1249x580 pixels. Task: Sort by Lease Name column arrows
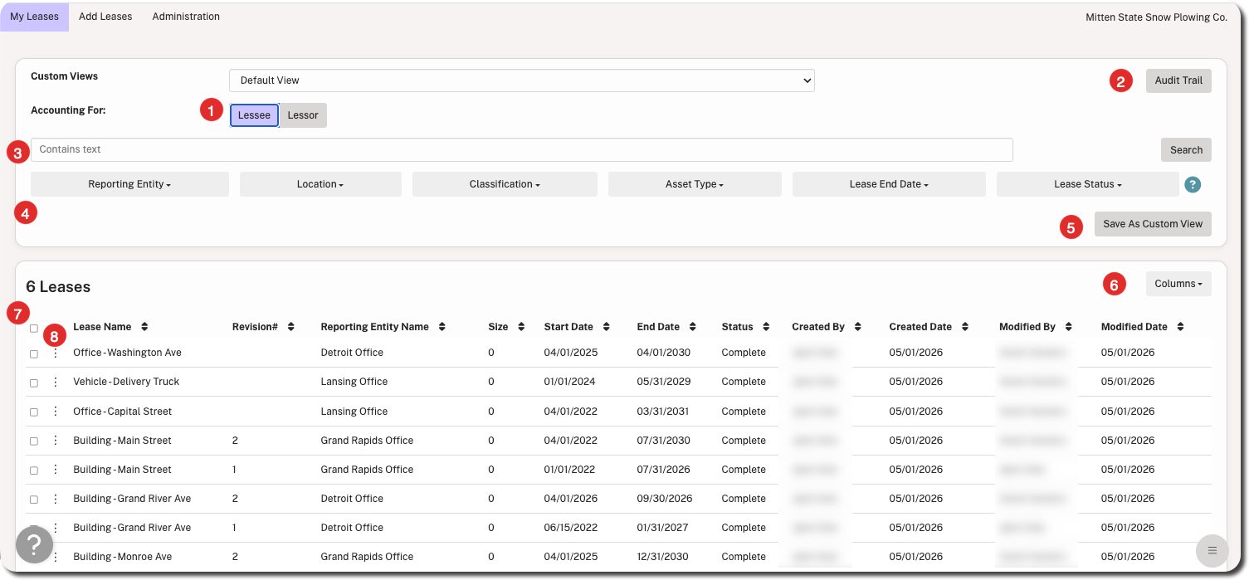[144, 327]
